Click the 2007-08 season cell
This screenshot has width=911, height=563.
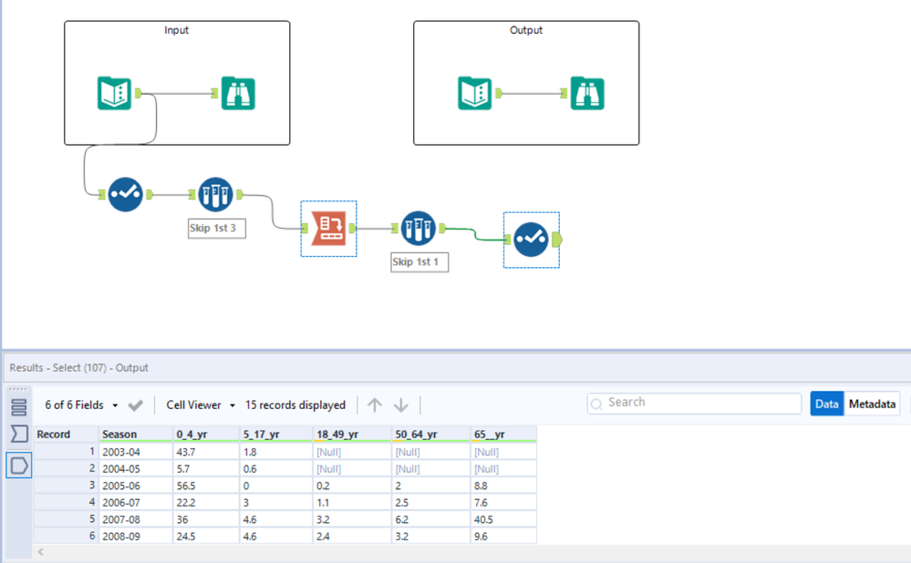136,519
